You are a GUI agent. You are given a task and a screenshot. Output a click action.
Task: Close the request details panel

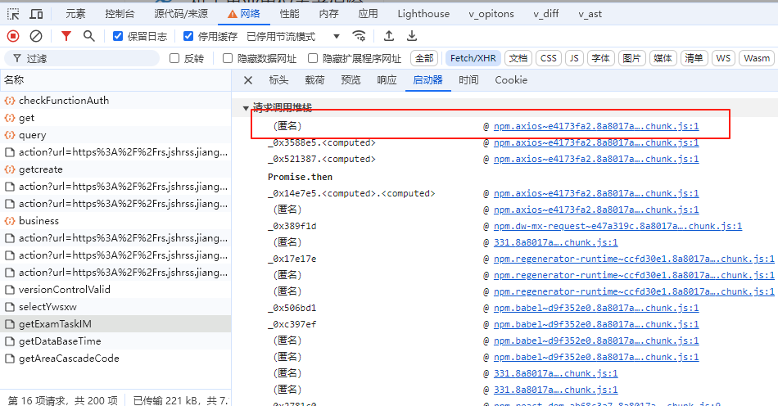[248, 80]
